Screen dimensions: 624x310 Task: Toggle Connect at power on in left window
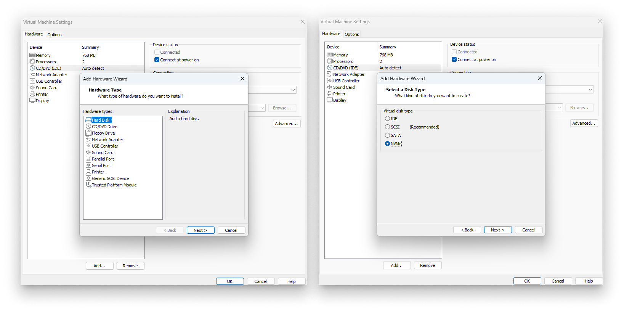[x=157, y=60]
